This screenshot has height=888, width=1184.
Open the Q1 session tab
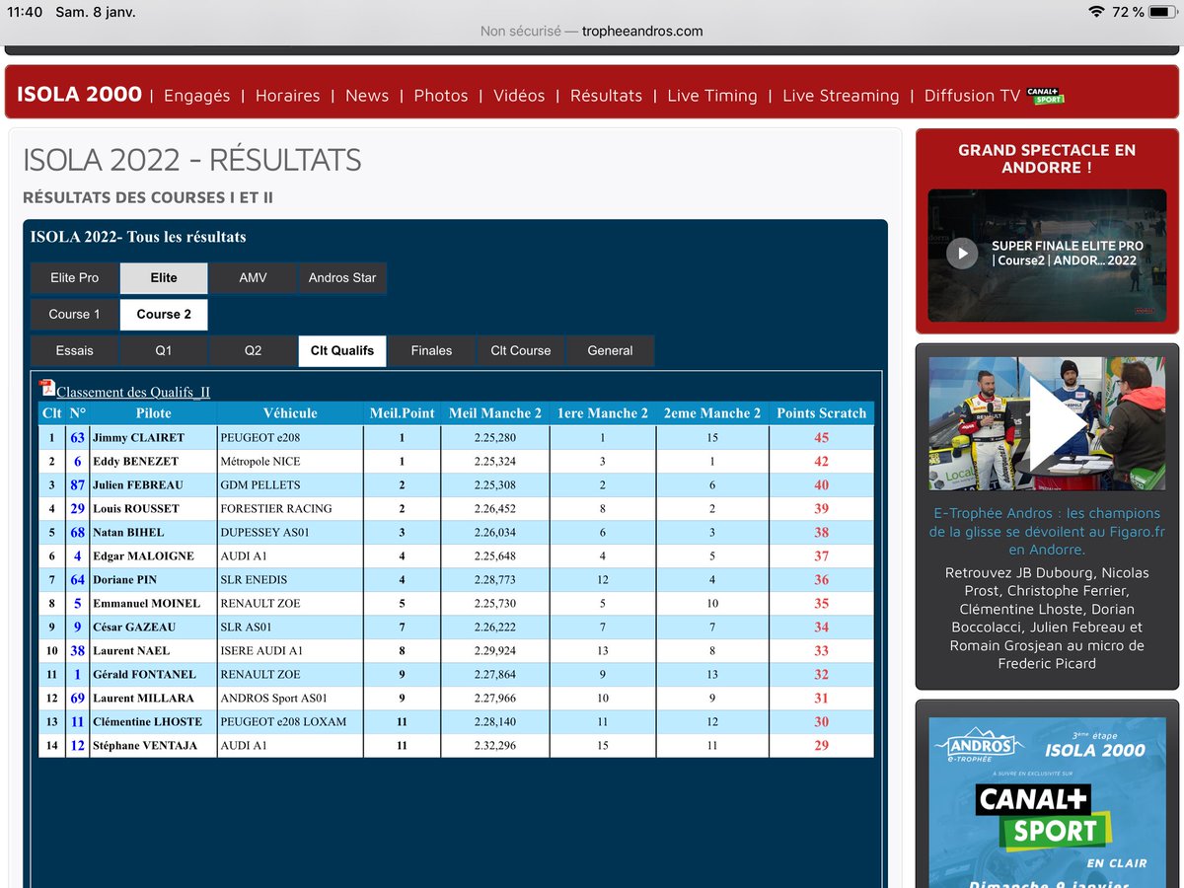point(164,351)
